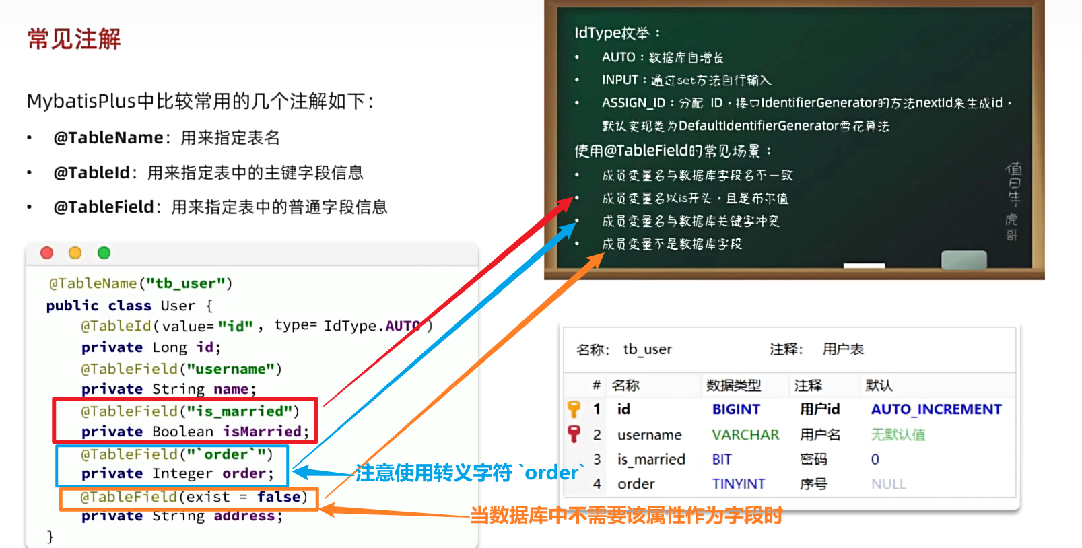Click the code line private String address;
The height and width of the screenshot is (548, 1082).
182,516
